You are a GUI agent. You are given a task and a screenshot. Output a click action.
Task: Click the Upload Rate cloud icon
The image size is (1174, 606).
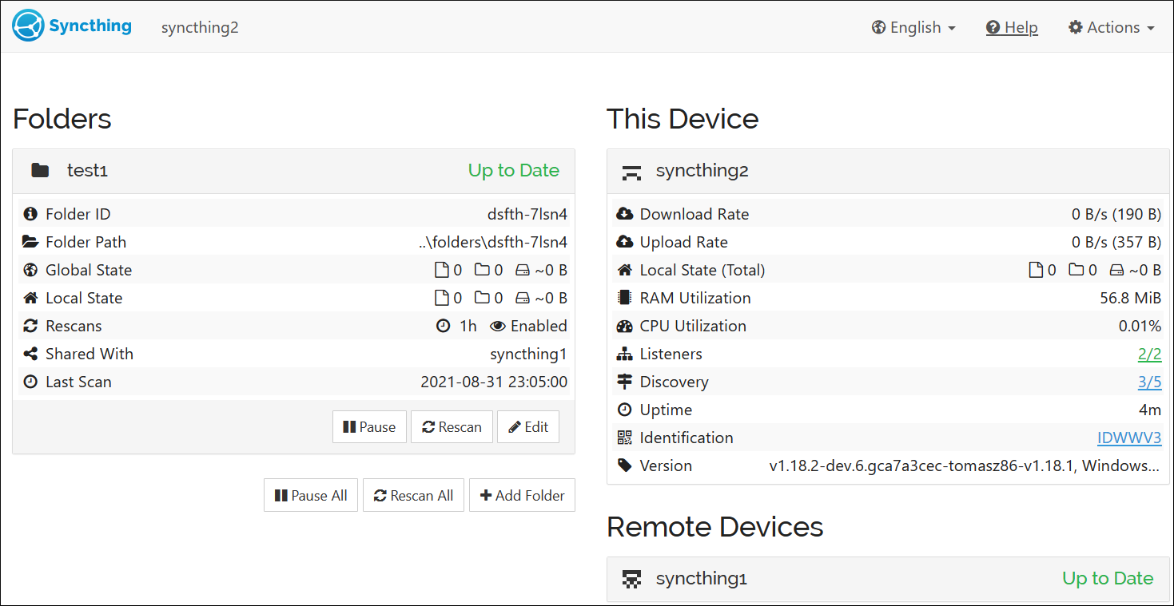click(x=625, y=241)
